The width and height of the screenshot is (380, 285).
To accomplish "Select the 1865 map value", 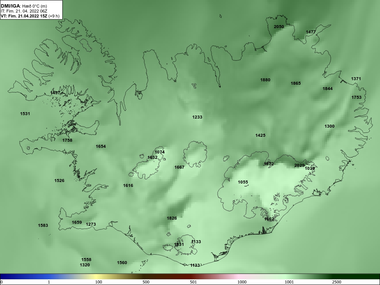I will (x=296, y=83).
